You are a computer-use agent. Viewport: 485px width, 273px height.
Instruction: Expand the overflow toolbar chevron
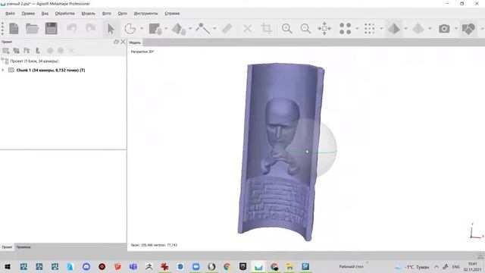coord(482,29)
